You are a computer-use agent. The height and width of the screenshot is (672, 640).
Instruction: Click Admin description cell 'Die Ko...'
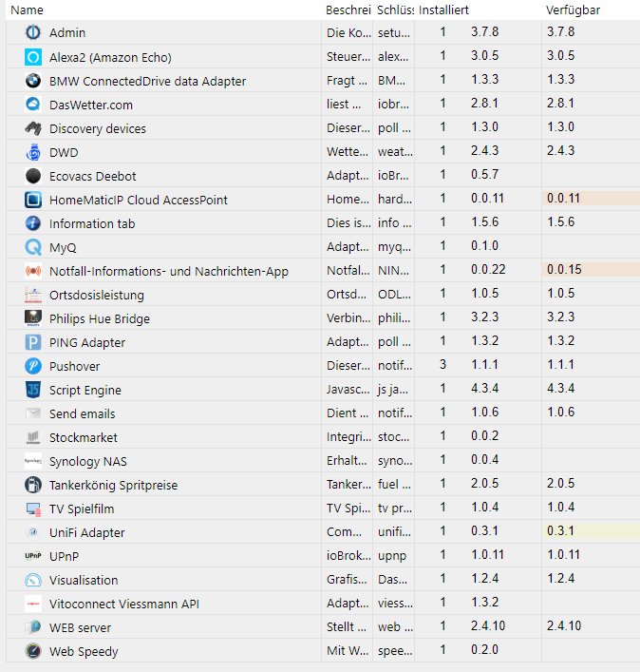348,32
